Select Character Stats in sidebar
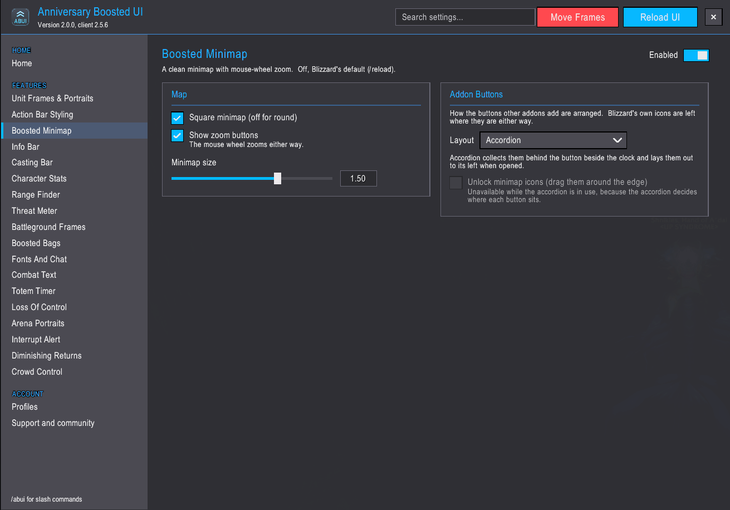This screenshot has height=510, width=730. click(74, 179)
